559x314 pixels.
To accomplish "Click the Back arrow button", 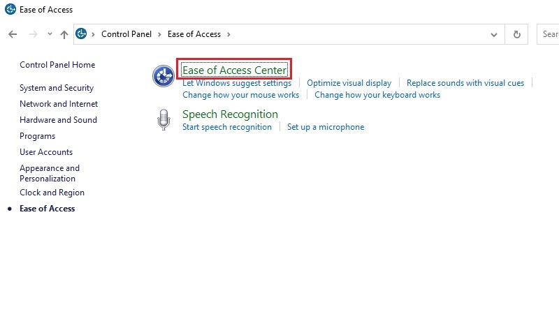I will tap(13, 34).
